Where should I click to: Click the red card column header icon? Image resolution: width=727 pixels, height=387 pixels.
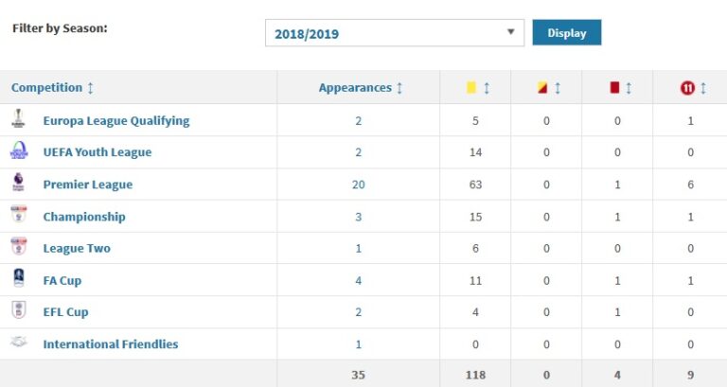tap(614, 88)
